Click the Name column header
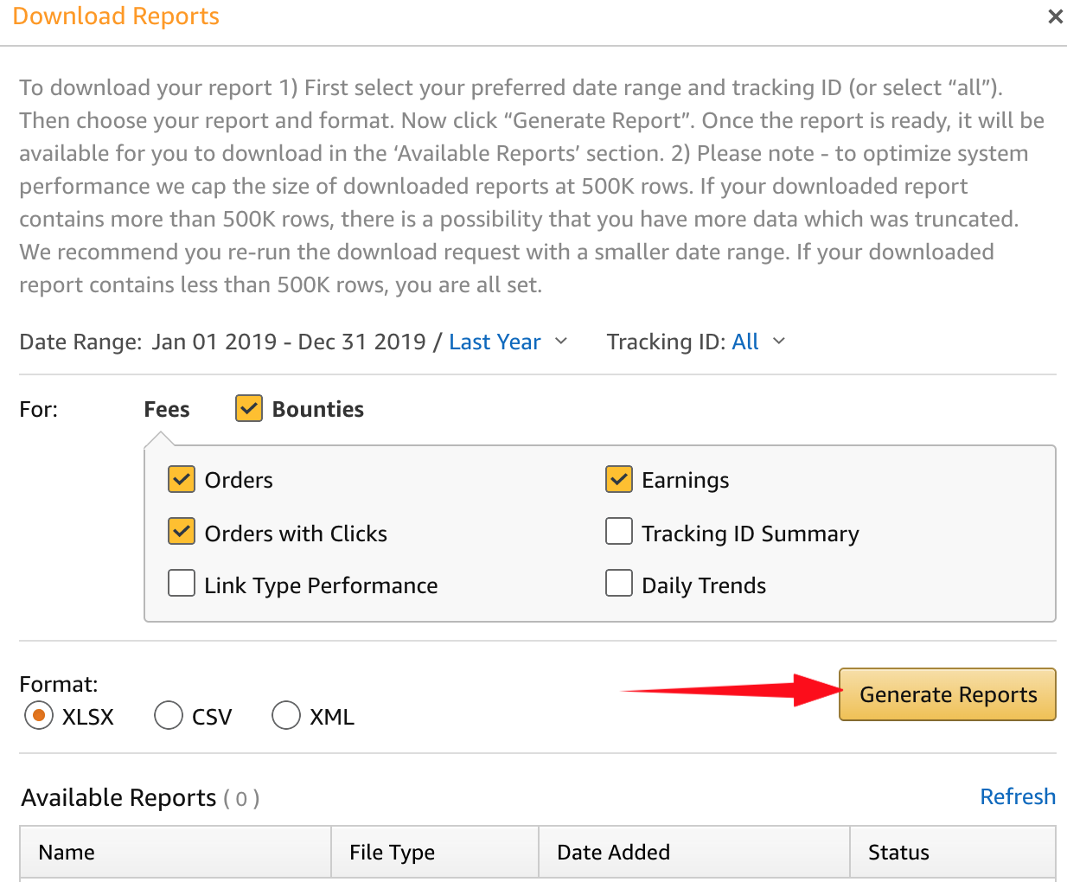Viewport: 1067px width, 882px height. [x=67, y=853]
